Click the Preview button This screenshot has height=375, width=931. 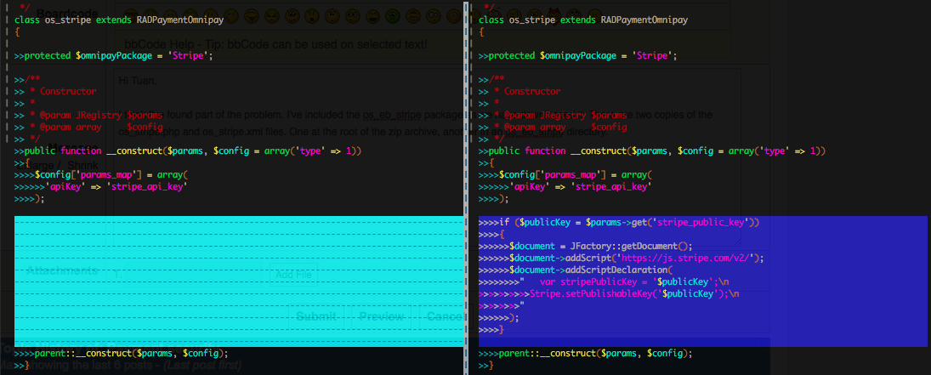pyautogui.click(x=381, y=316)
